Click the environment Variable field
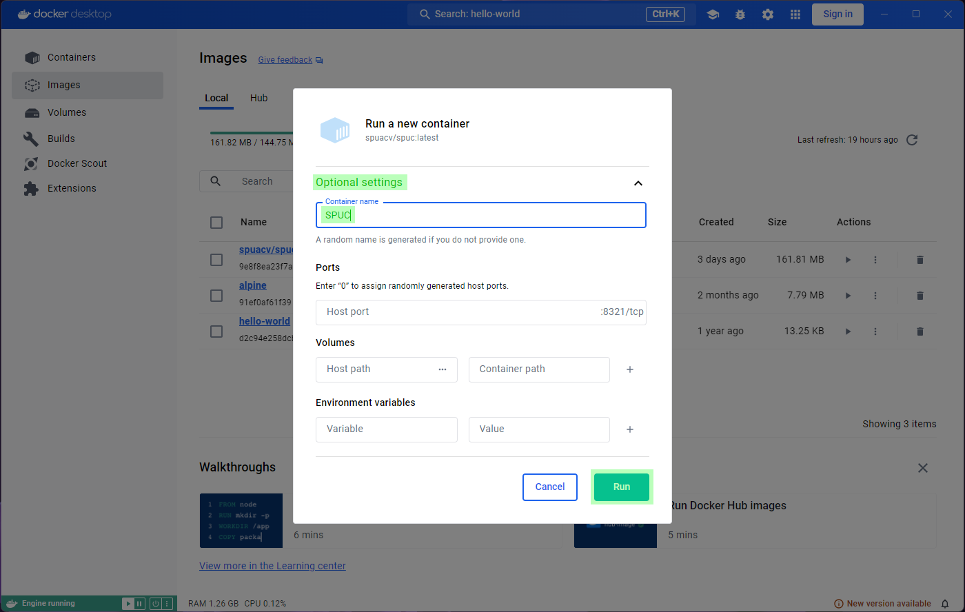 coord(387,429)
